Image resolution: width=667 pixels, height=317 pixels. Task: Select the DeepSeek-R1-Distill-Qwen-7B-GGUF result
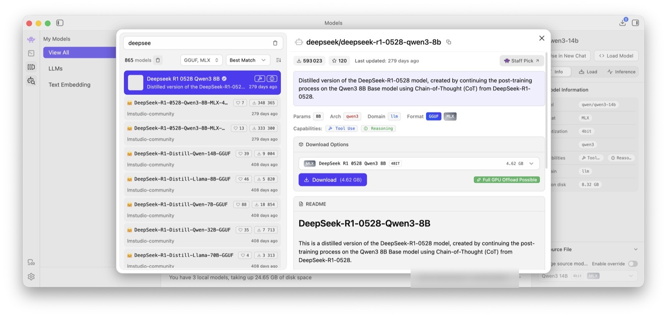click(202, 209)
